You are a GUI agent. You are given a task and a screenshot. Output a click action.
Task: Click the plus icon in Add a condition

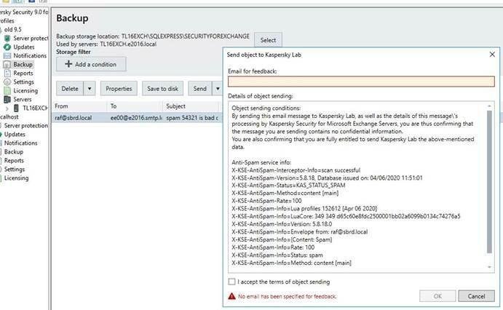pos(68,64)
